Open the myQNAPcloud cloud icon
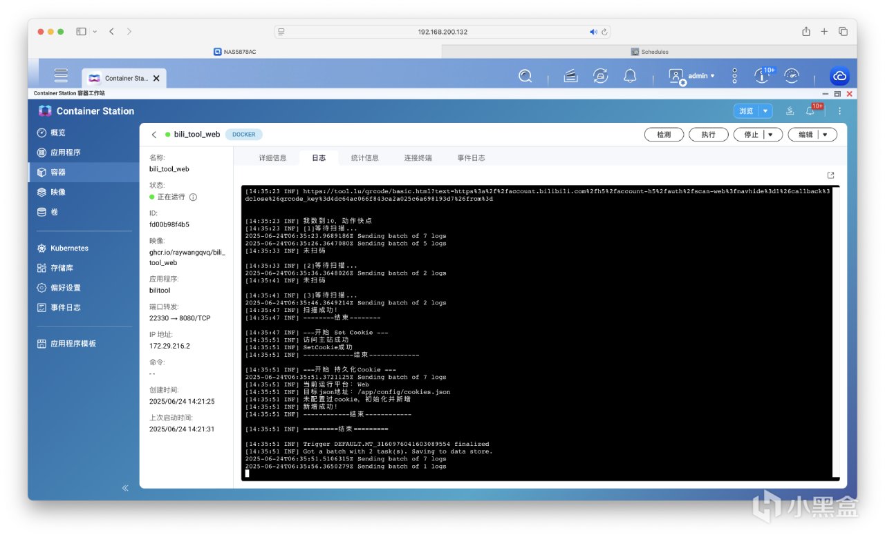This screenshot has width=885, height=537. pos(839,76)
